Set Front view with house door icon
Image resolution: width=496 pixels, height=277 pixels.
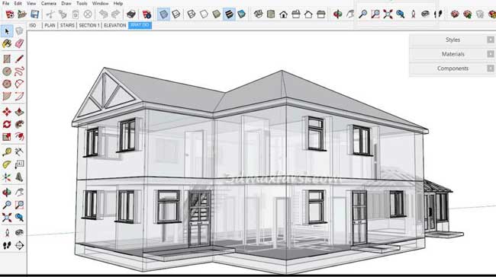coord(283,14)
